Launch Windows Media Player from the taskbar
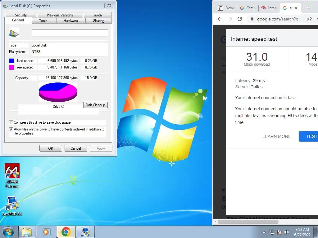The width and height of the screenshot is (318, 238). coord(47,232)
